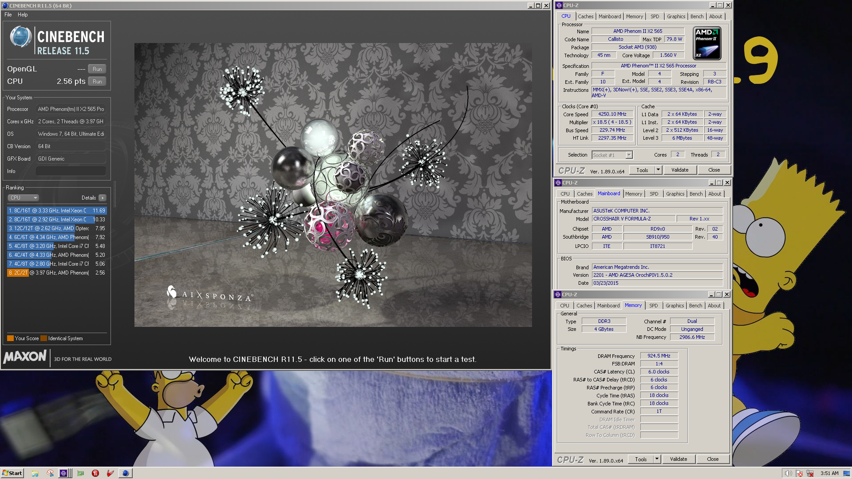Click the Core Speed value 4250.10 MHz

tap(612, 114)
